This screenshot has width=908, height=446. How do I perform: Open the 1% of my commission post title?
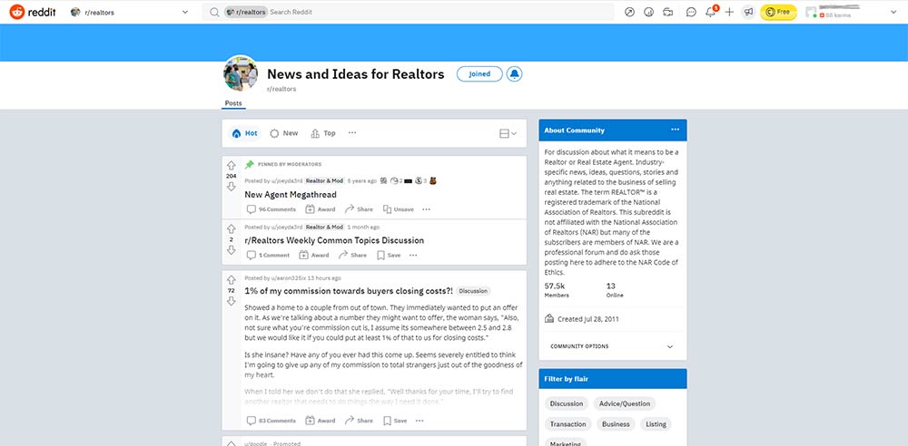click(348, 291)
